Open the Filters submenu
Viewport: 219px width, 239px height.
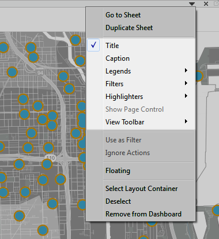141,84
